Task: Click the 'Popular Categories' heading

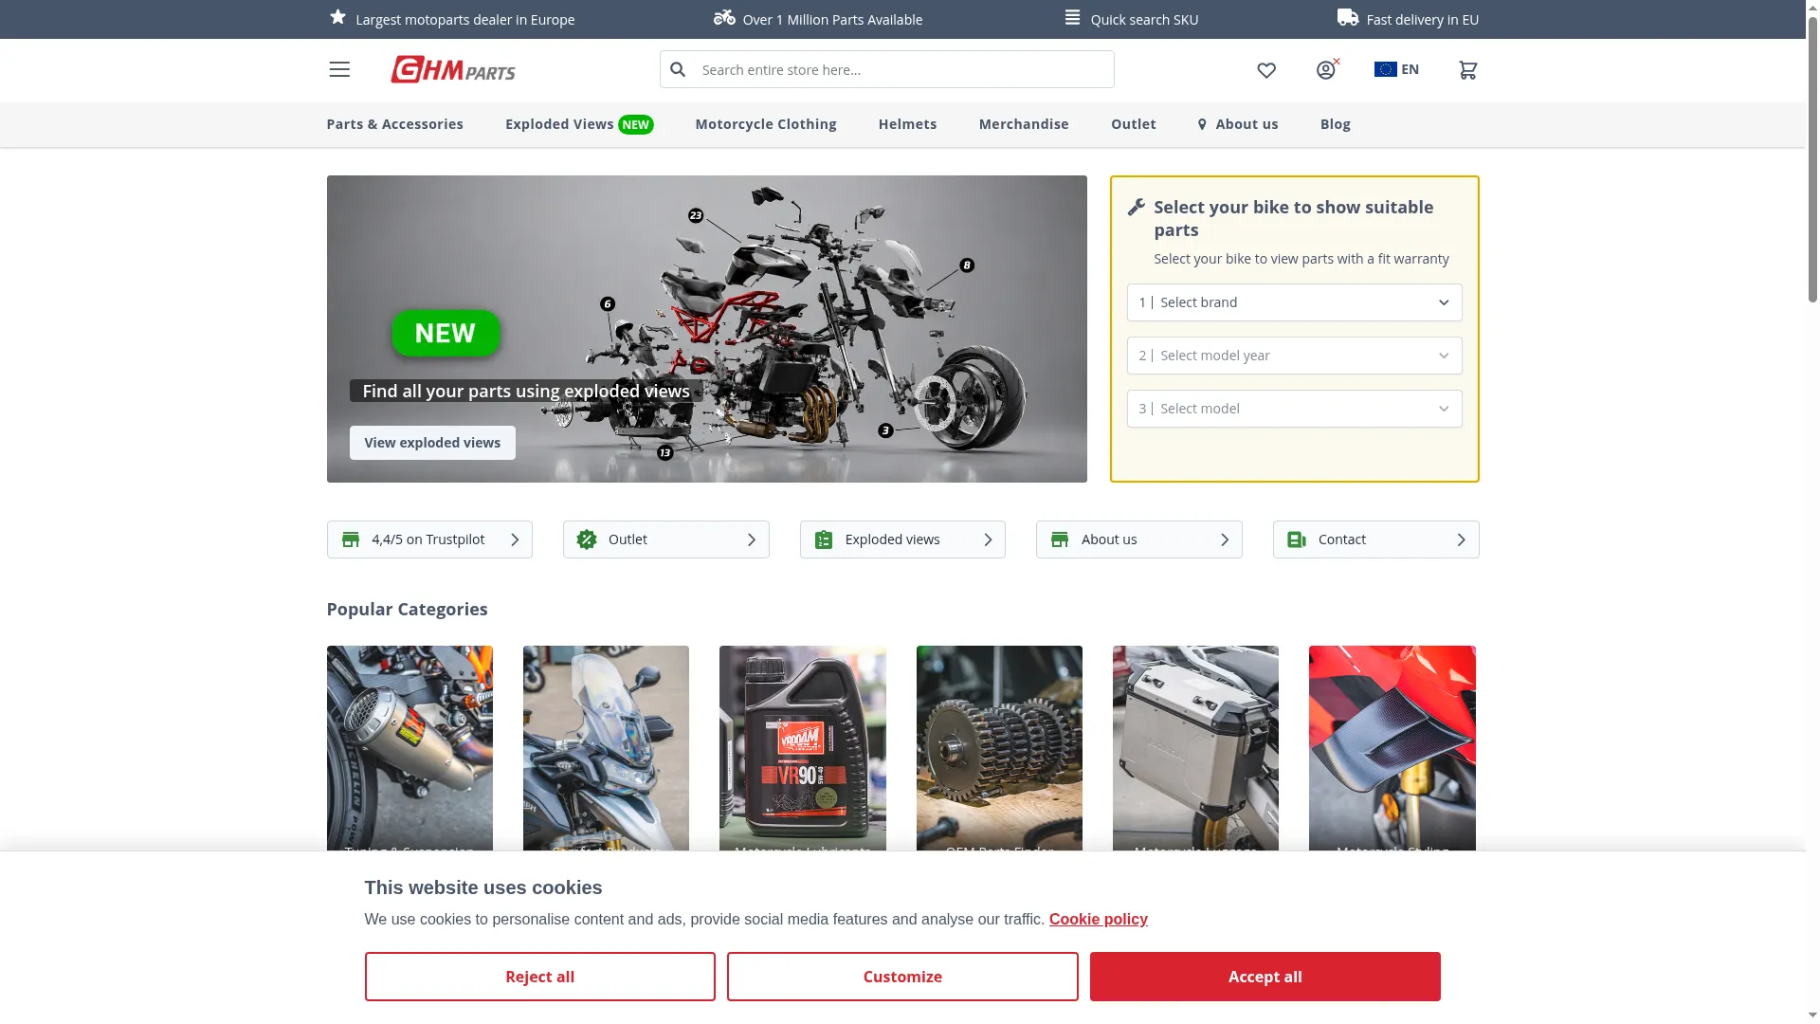Action: pyautogui.click(x=407, y=609)
